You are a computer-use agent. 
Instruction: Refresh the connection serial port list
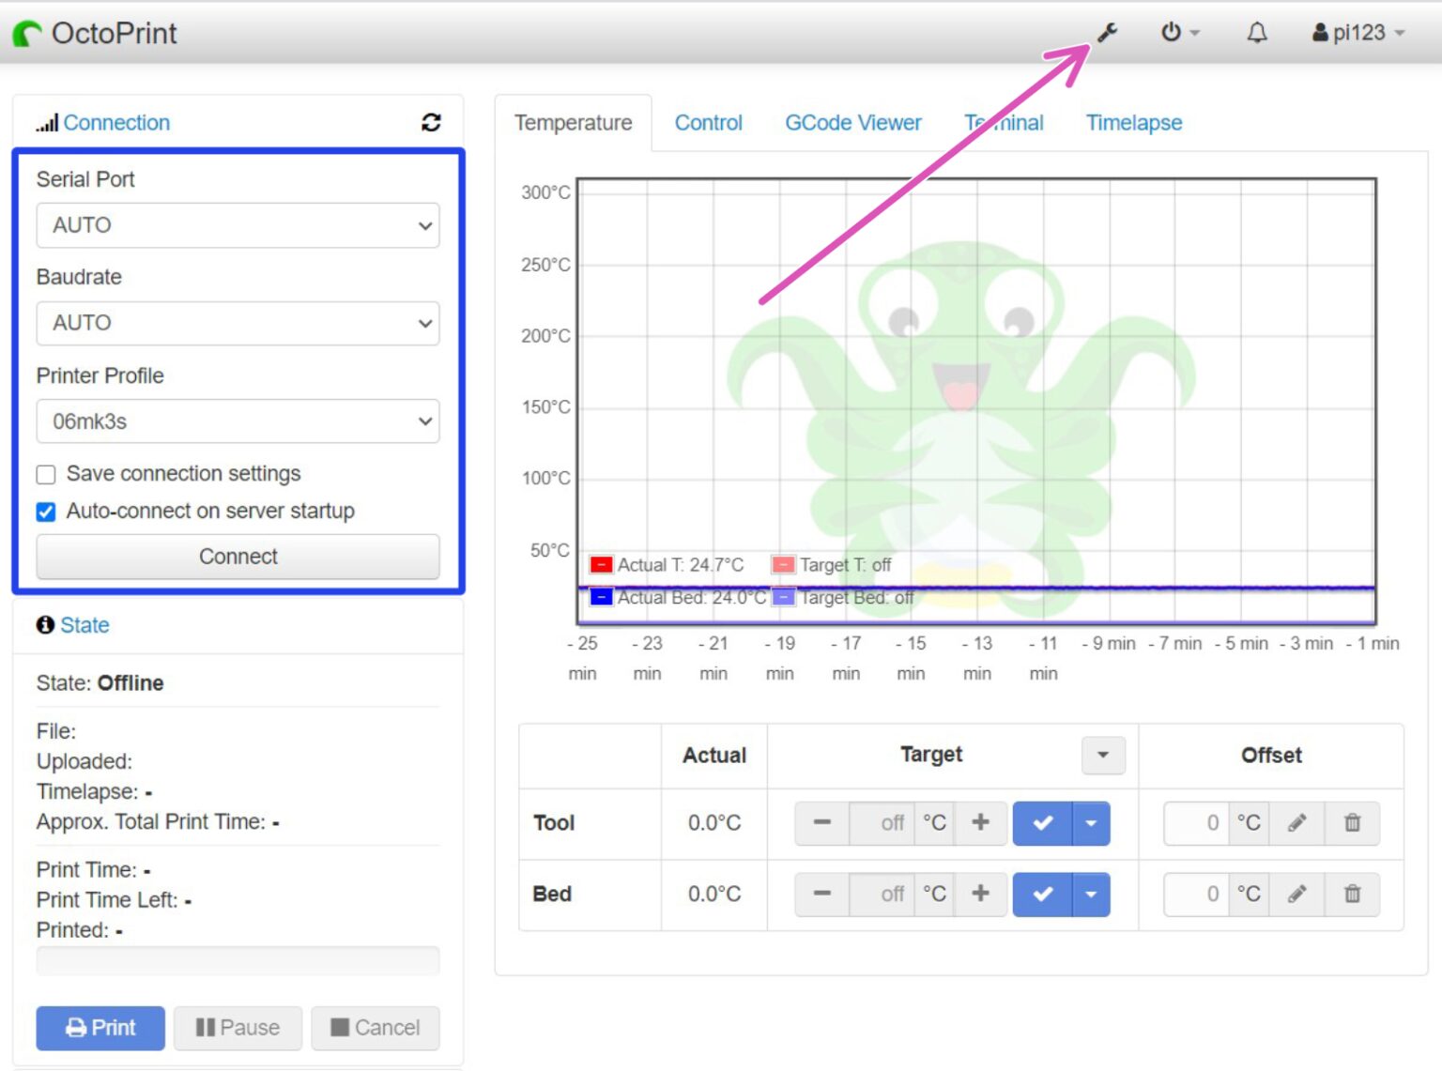pos(431,123)
